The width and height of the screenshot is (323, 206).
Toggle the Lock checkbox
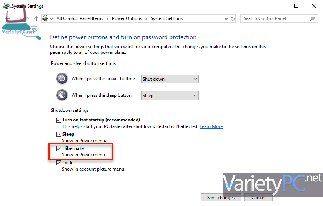point(59,163)
